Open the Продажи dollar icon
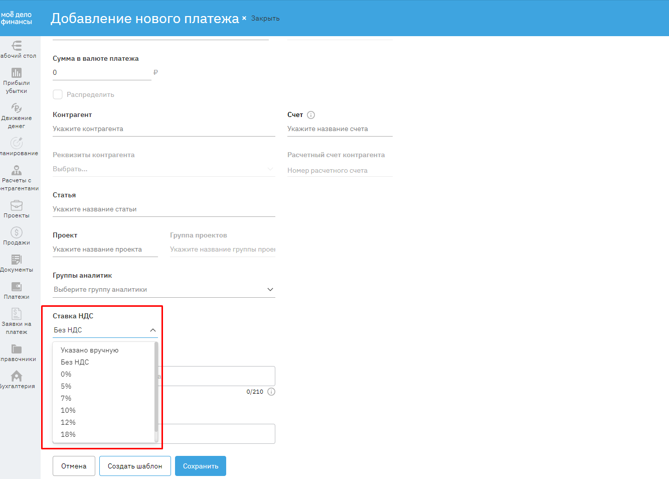This screenshot has width=669, height=479. (17, 232)
